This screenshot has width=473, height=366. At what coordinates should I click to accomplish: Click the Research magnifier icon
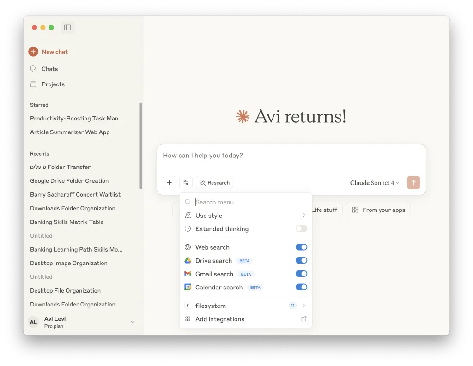click(202, 183)
